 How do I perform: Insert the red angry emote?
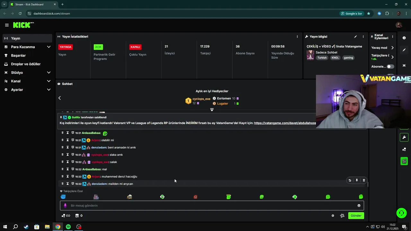195,197
